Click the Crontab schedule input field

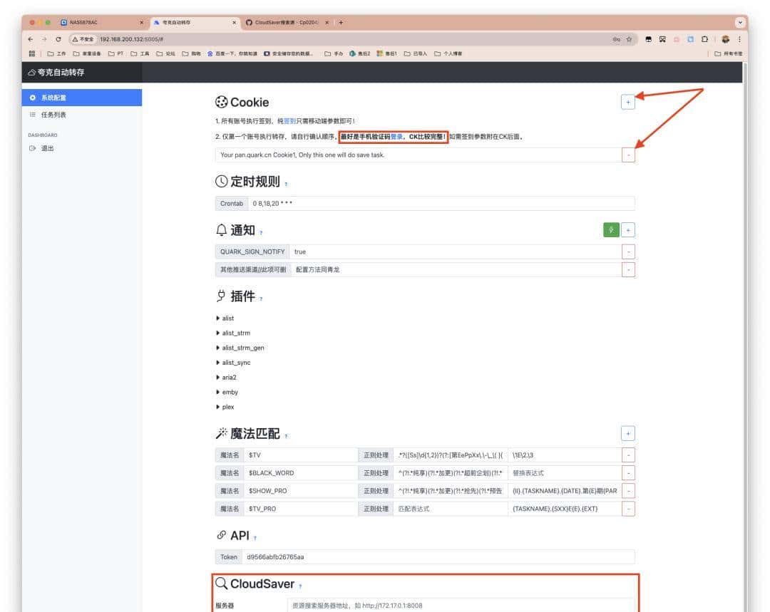point(441,204)
